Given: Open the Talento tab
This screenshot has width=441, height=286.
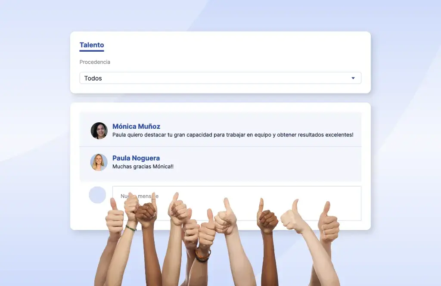Looking at the screenshot, I should [92, 45].
